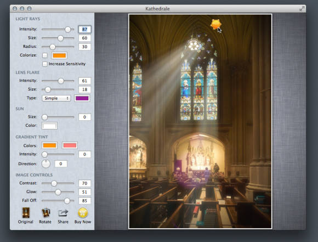Open the orange Colorize color swatch
The height and width of the screenshot is (242, 318).
click(x=59, y=55)
